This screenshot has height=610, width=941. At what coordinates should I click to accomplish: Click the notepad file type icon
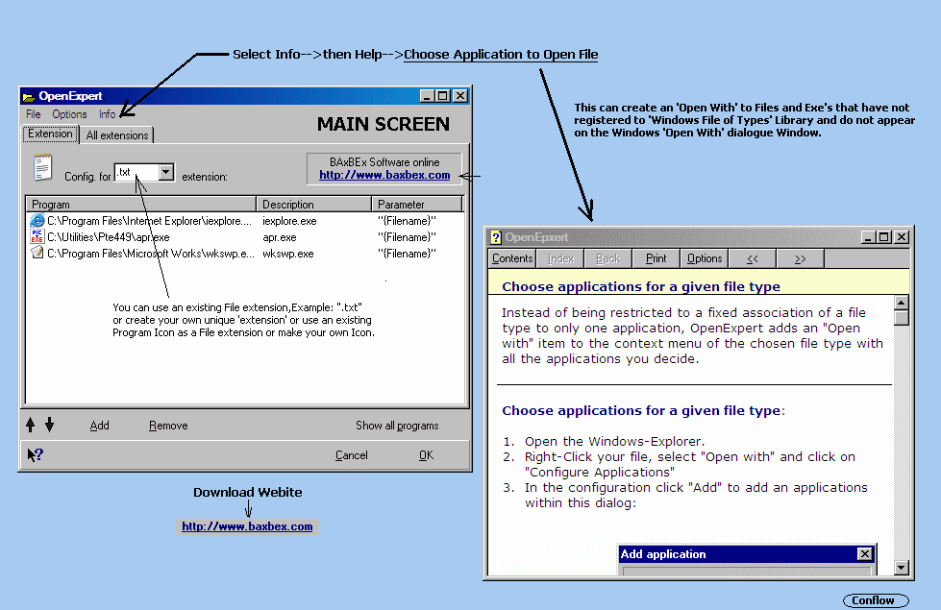click(42, 168)
